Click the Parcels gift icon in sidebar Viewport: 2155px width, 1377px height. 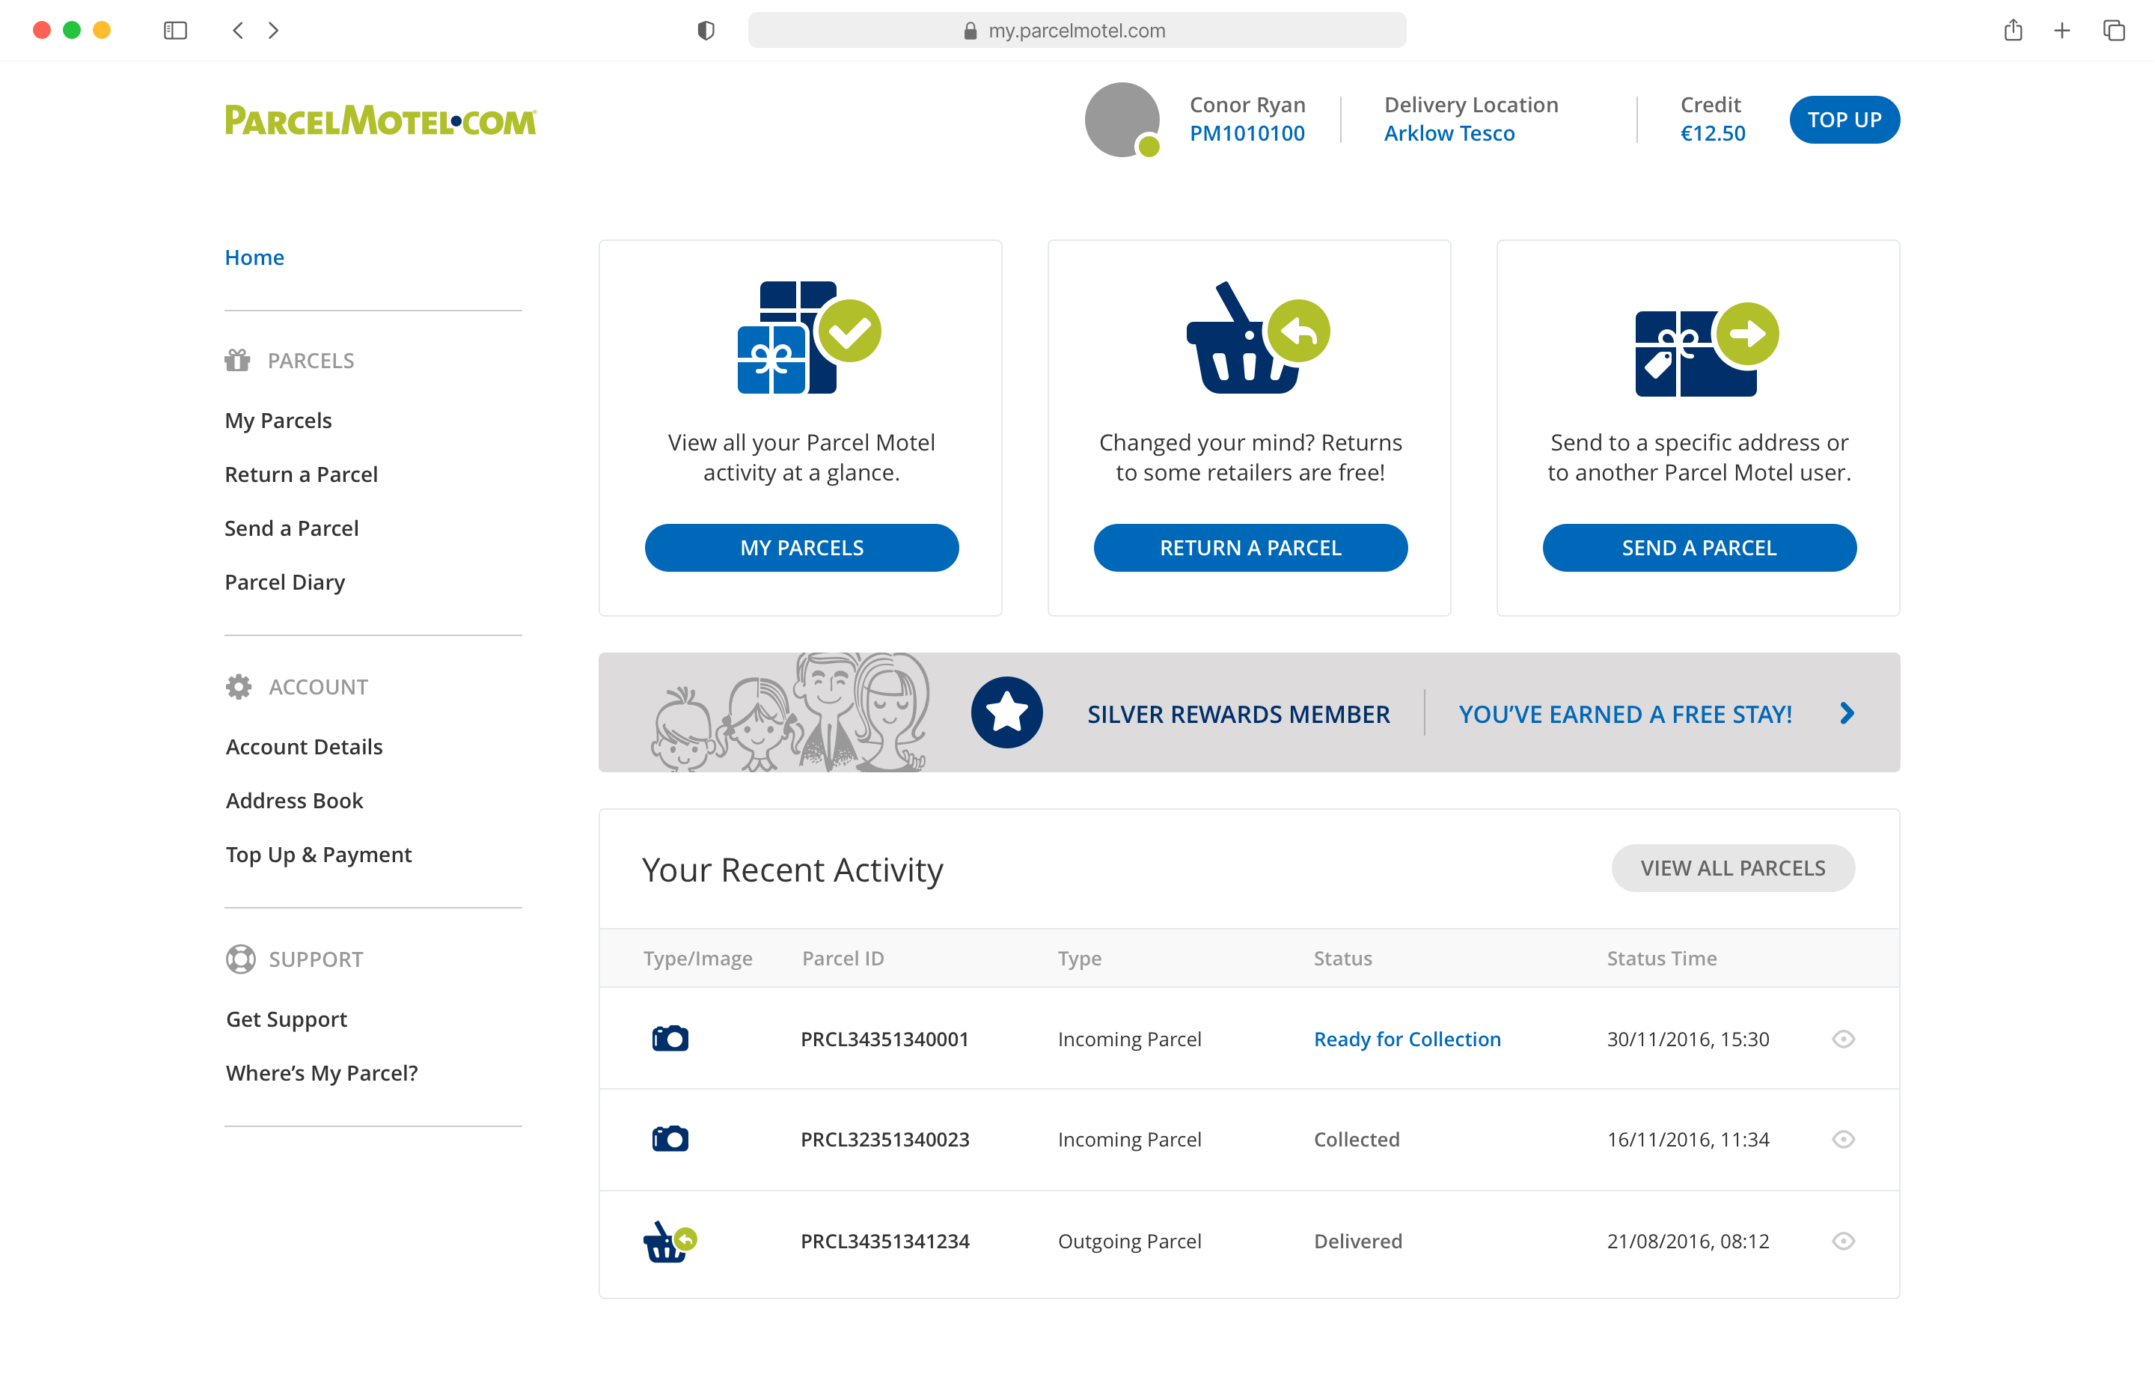[x=237, y=360]
